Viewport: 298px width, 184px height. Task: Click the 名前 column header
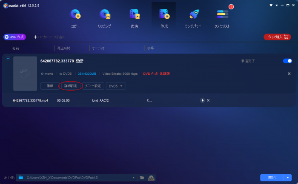[x=16, y=48]
